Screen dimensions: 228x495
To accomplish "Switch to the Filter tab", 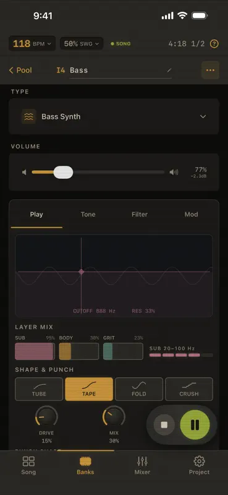I will coord(140,215).
